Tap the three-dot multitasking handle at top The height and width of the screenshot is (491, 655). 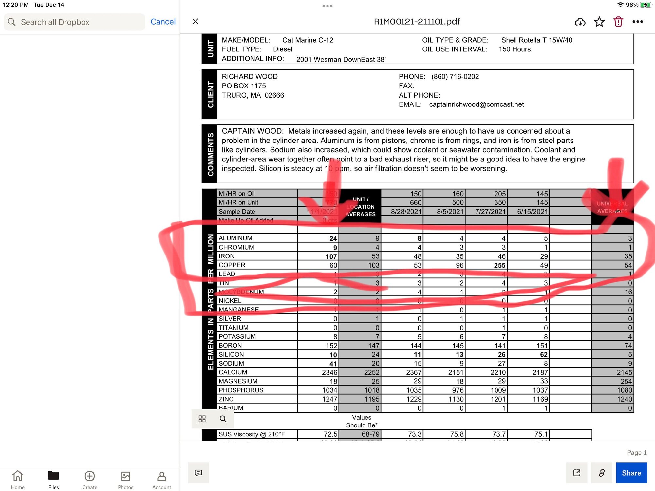tap(327, 6)
